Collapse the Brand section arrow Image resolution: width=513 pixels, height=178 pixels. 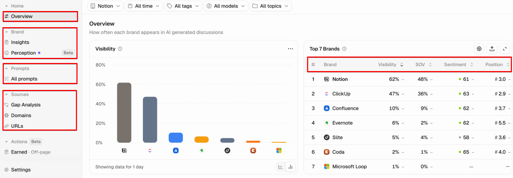point(6,32)
